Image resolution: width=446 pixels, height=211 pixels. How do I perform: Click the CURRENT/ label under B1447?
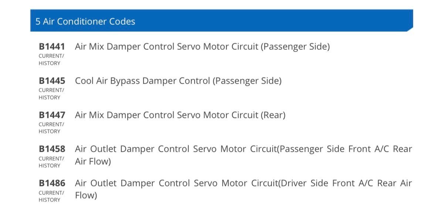click(51, 124)
